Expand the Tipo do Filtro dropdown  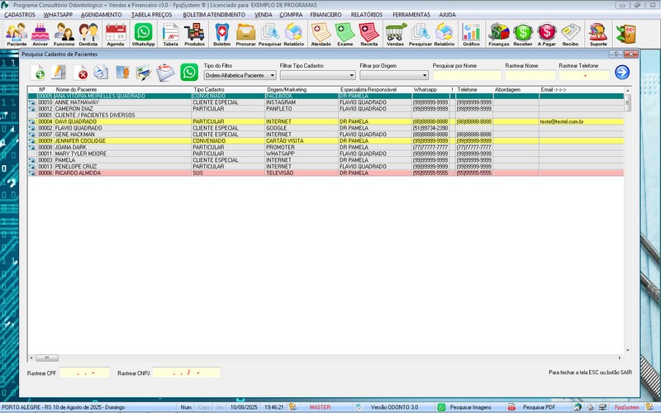[x=272, y=75]
